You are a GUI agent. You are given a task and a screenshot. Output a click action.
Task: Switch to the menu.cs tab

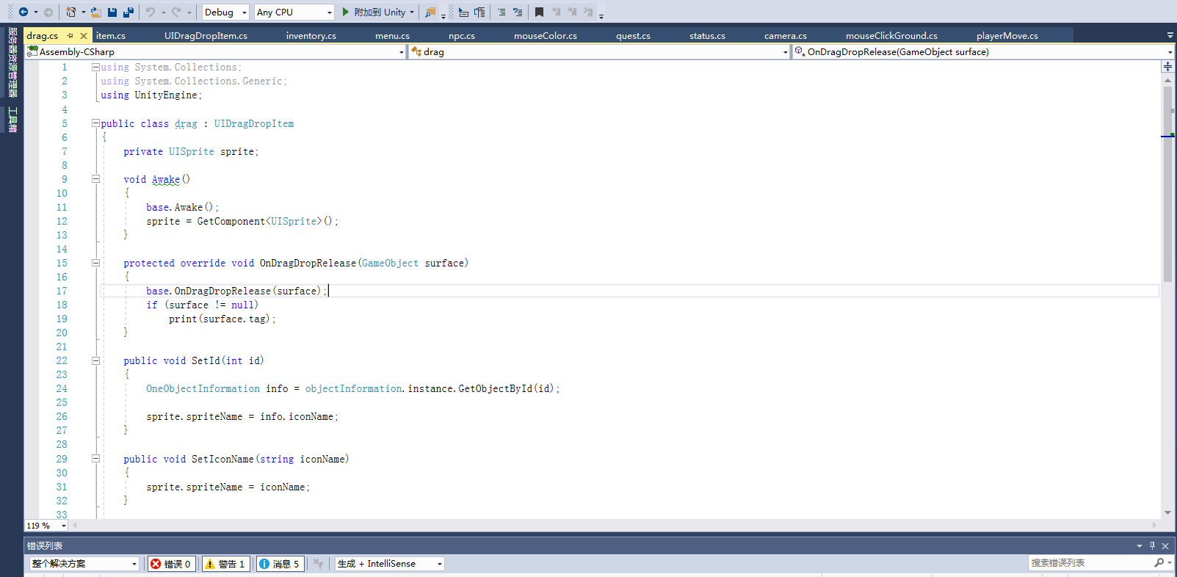pos(392,35)
